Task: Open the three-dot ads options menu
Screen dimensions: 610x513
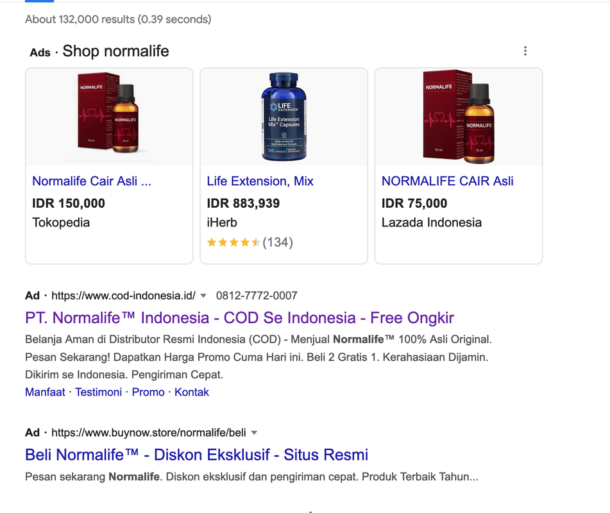Action: click(x=525, y=51)
